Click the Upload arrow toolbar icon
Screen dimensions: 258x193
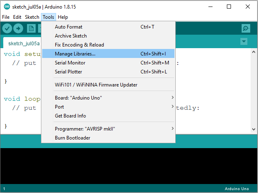(x=18, y=29)
